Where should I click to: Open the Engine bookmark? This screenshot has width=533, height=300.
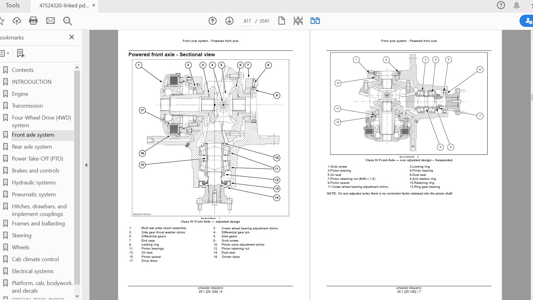click(20, 94)
